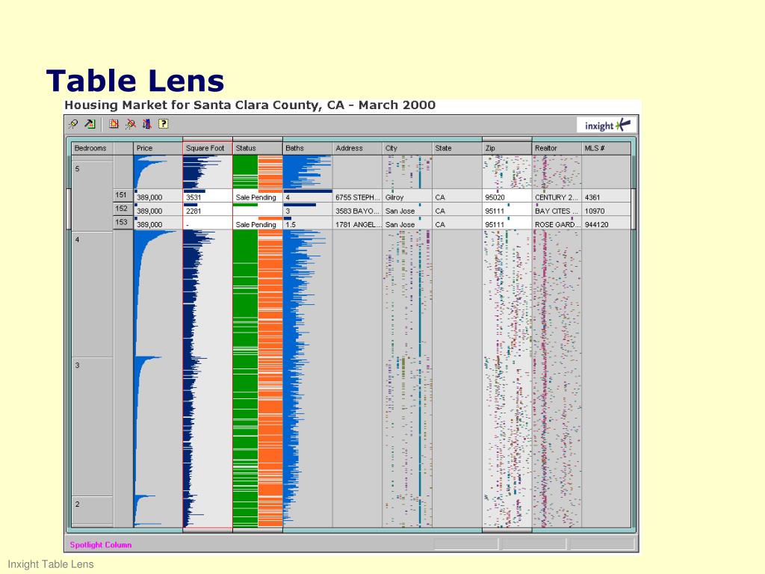Click realtor ROSE GARD...
The width and height of the screenshot is (765, 574).
[x=557, y=224]
